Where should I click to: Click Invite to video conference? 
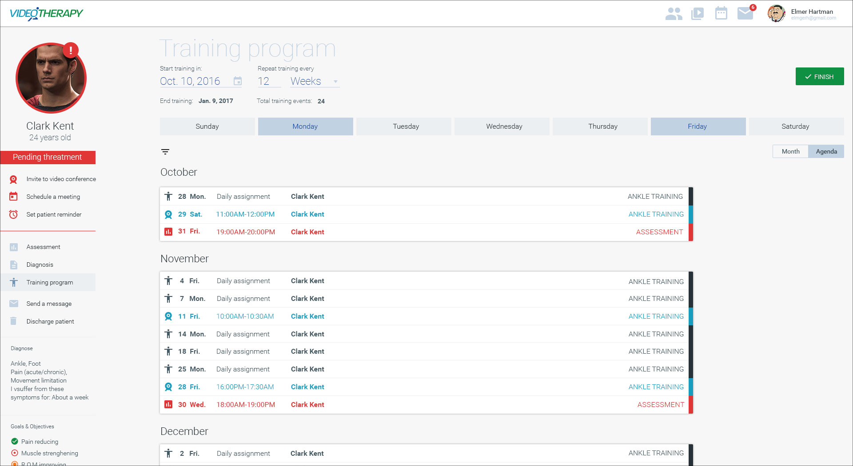tap(61, 179)
